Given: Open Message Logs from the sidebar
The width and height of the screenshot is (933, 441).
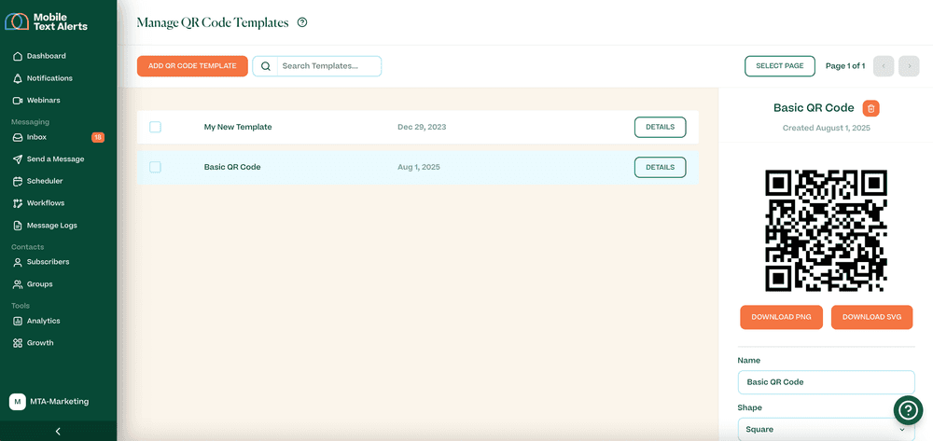Looking at the screenshot, I should pos(51,226).
